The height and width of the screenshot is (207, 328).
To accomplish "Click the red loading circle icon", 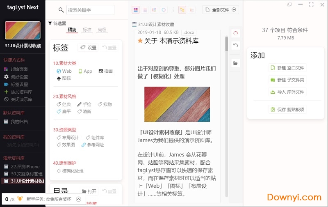I will click(x=235, y=33).
